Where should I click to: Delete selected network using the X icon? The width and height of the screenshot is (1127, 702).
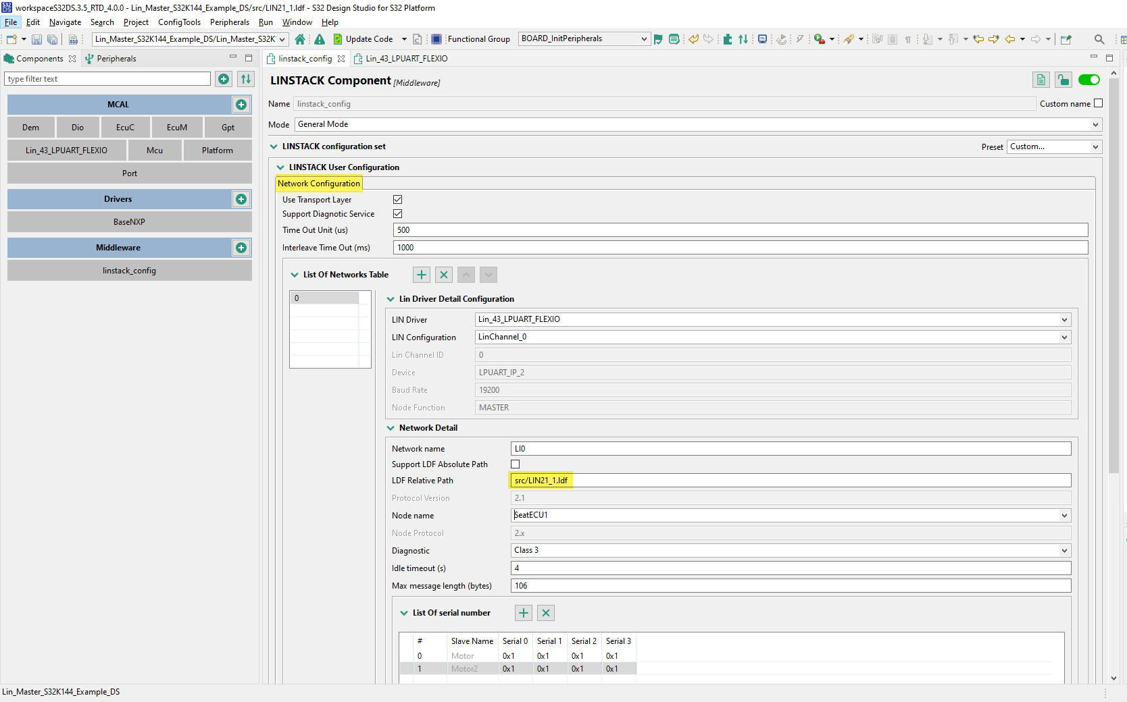444,275
